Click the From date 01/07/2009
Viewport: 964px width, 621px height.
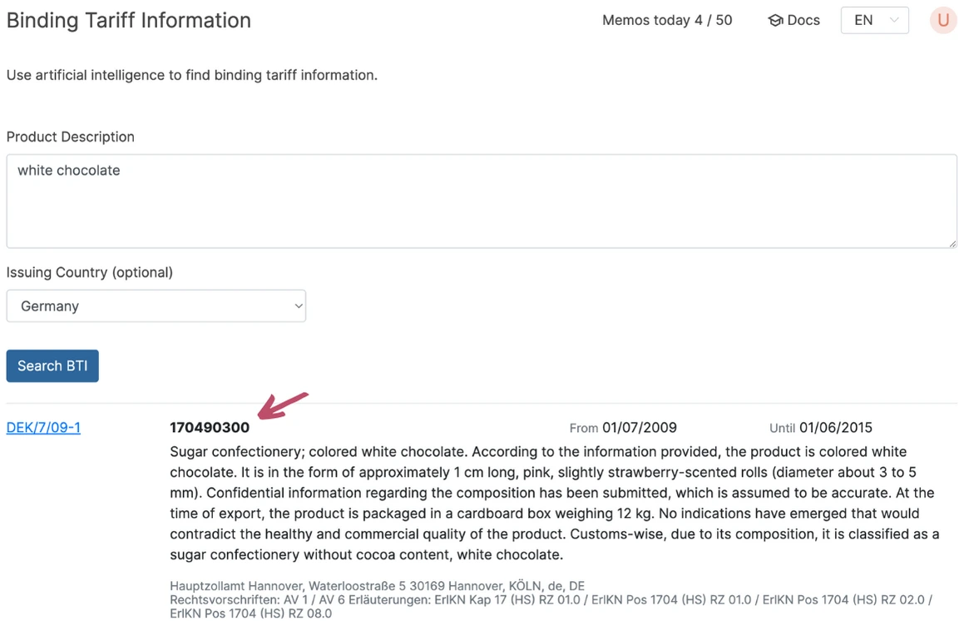click(639, 428)
